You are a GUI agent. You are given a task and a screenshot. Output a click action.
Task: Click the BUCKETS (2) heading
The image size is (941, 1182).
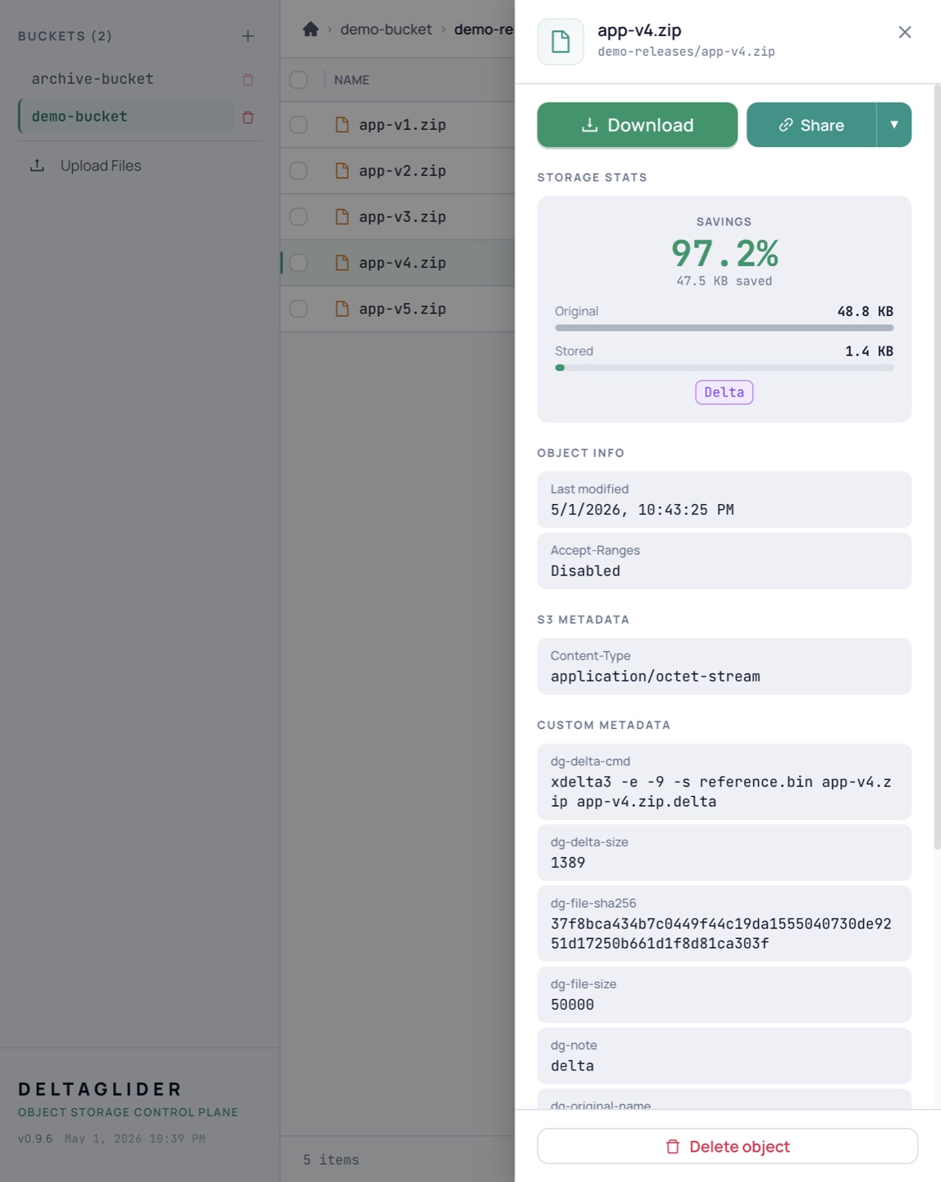pos(65,36)
